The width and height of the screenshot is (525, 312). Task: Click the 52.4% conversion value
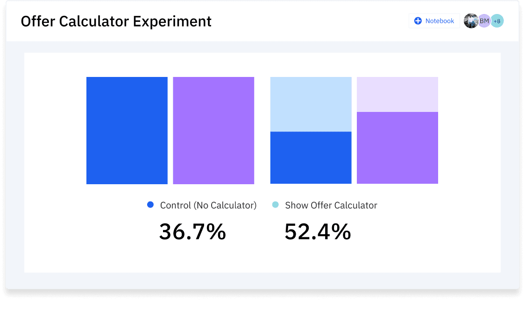[x=318, y=232]
